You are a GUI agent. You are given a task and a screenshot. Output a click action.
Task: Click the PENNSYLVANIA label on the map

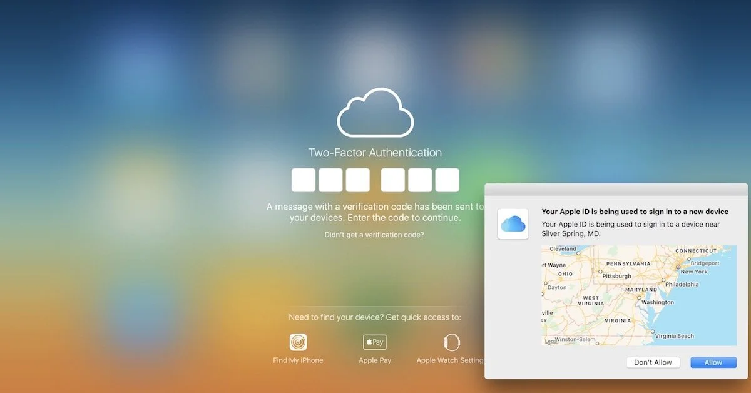click(x=628, y=263)
